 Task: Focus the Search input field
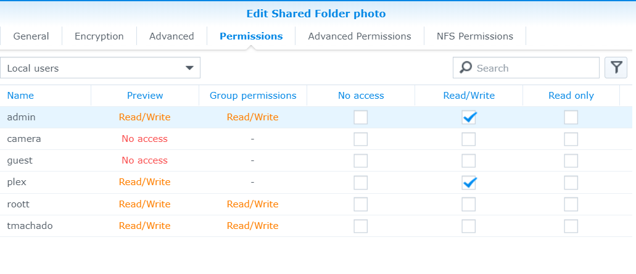tap(534, 68)
